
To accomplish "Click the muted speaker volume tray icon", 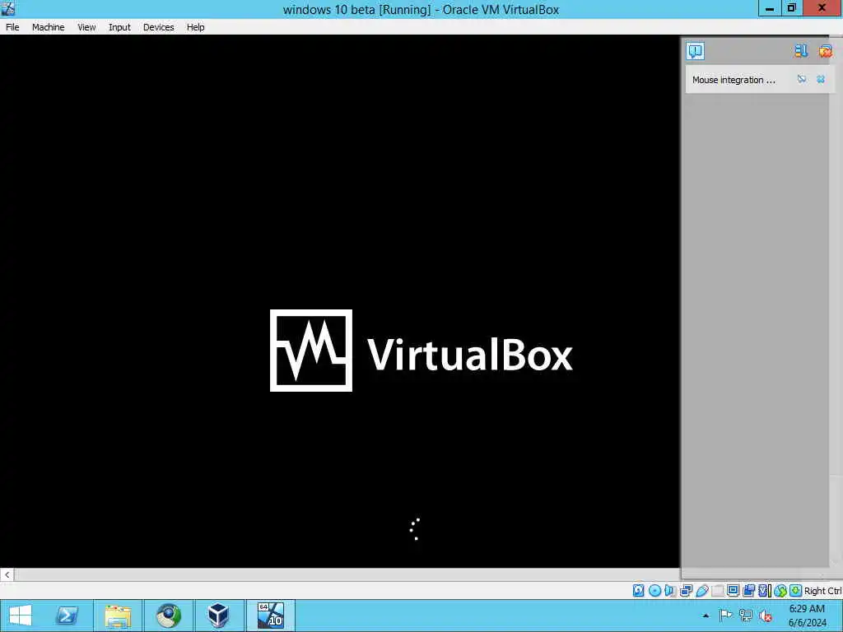I will tap(766, 616).
